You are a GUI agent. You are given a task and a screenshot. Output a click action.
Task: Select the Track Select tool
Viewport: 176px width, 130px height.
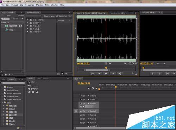click(x=33, y=82)
